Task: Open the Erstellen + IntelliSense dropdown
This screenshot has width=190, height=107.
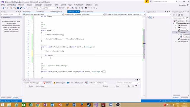Action: (98, 83)
